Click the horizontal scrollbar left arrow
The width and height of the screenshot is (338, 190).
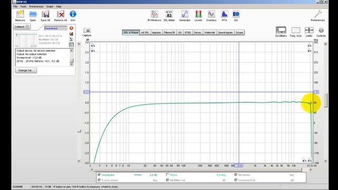tap(92, 170)
